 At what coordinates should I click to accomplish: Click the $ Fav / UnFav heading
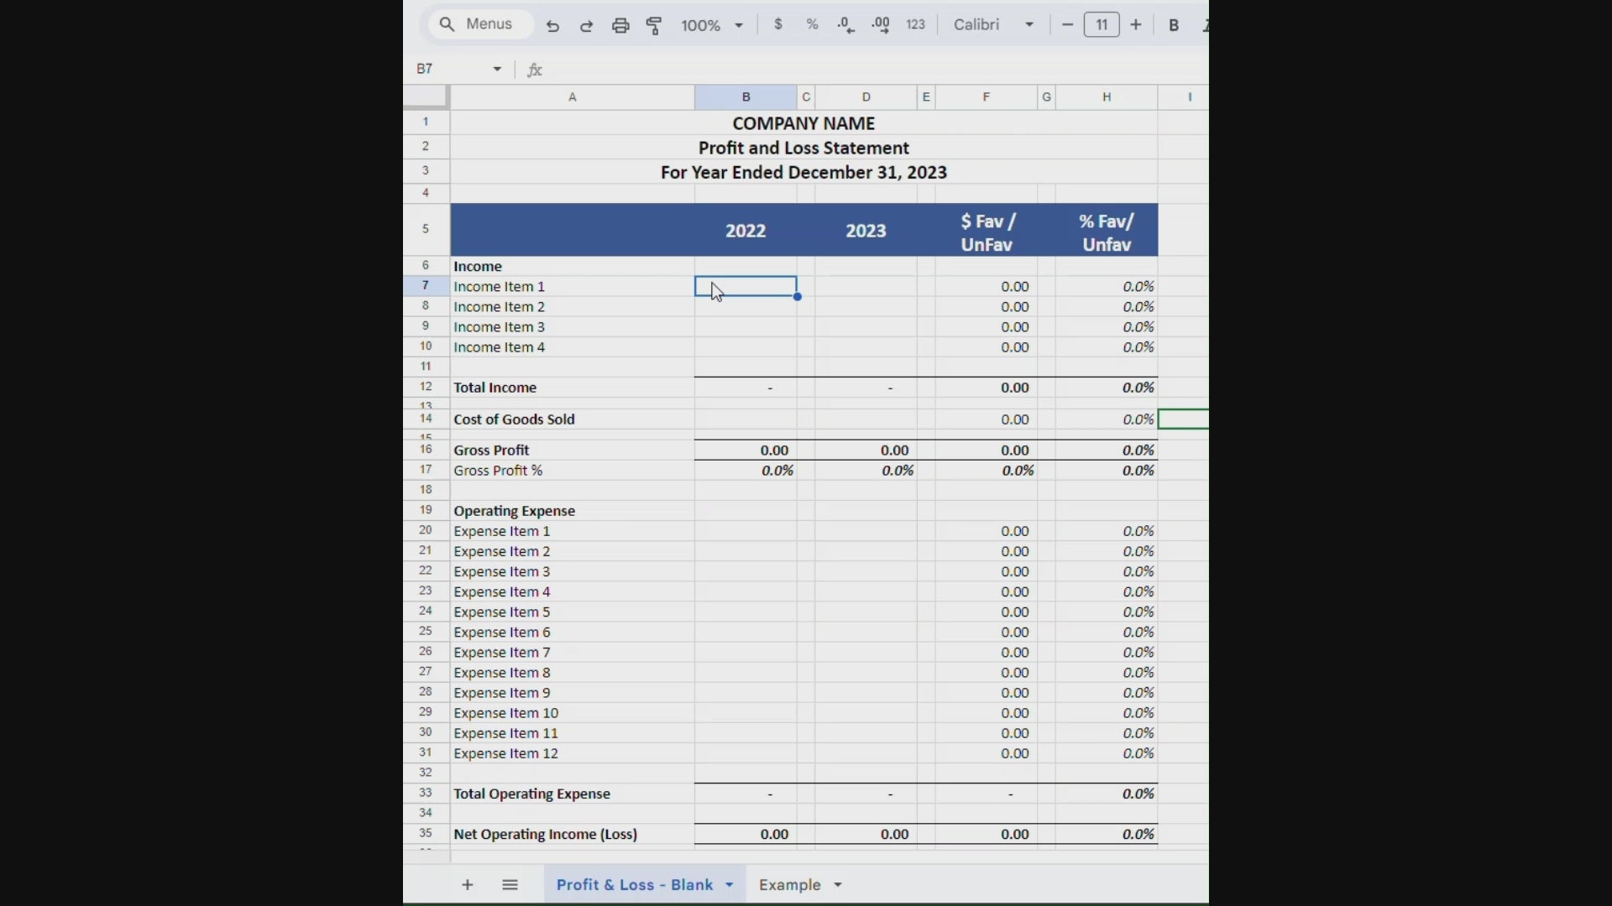[x=987, y=232]
